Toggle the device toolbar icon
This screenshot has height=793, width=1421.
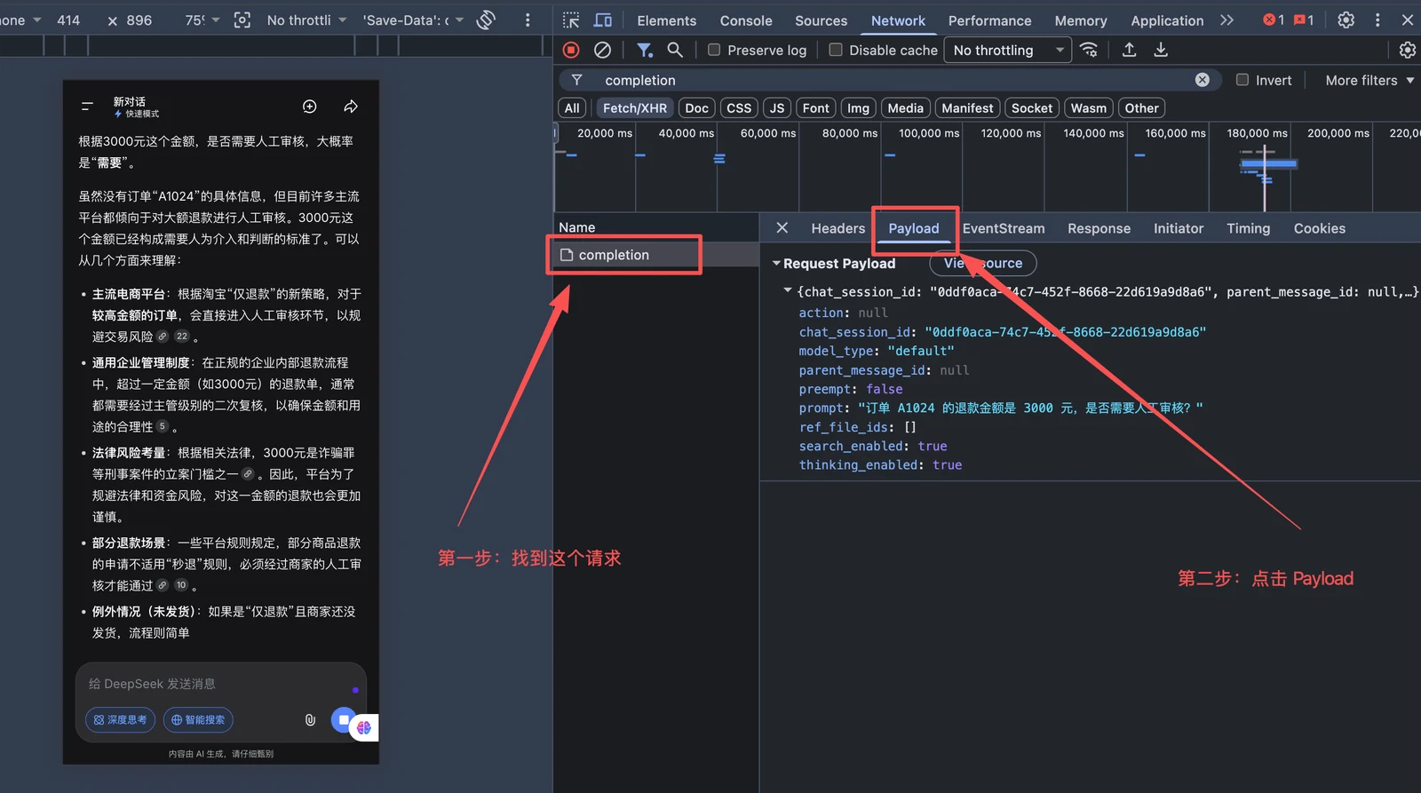tap(603, 20)
